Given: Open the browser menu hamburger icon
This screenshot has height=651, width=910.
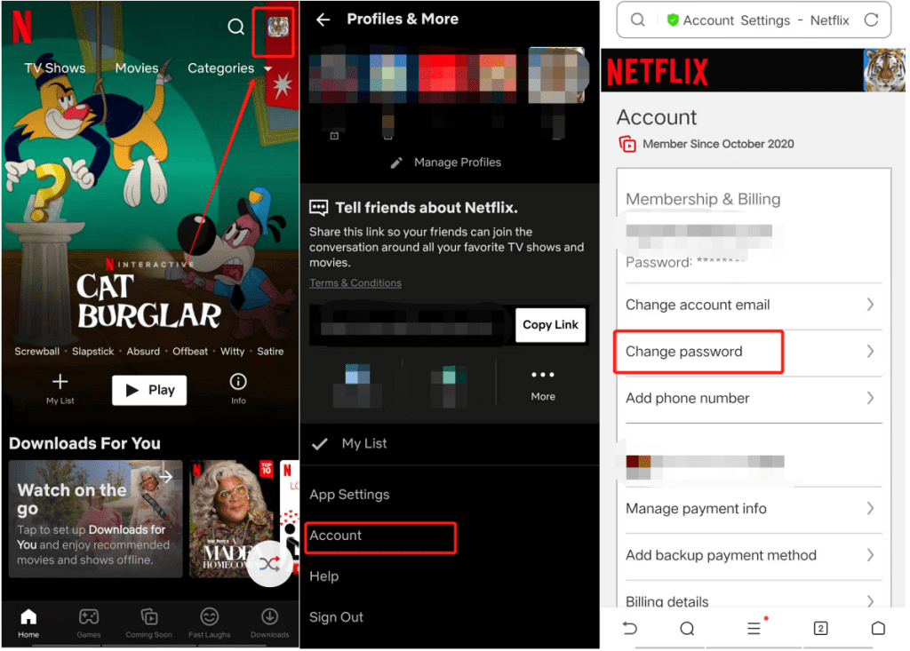Looking at the screenshot, I should point(754,629).
